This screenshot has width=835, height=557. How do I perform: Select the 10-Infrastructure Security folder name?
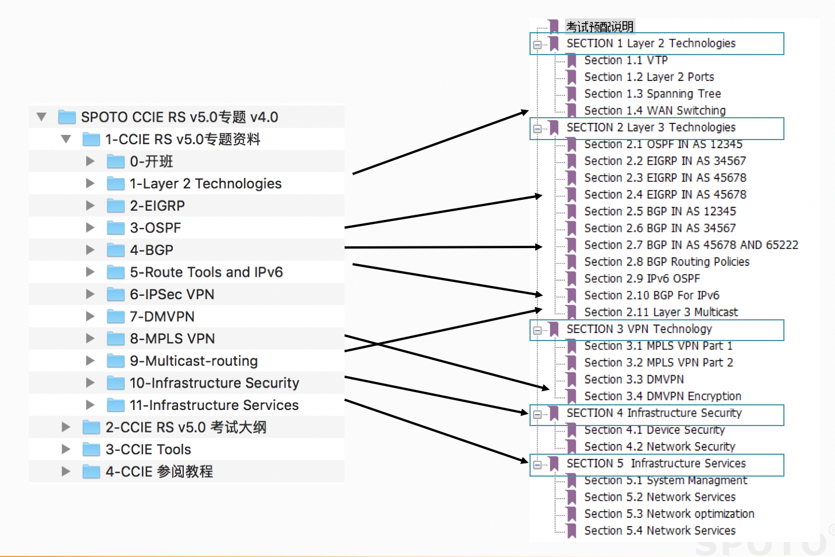[x=214, y=383]
